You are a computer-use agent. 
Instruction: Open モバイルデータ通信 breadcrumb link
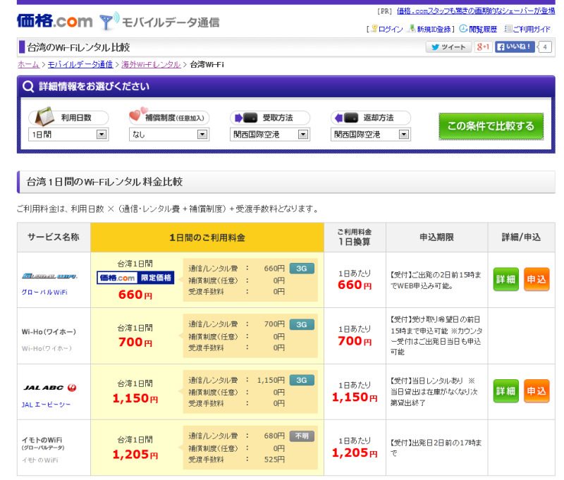pos(80,65)
